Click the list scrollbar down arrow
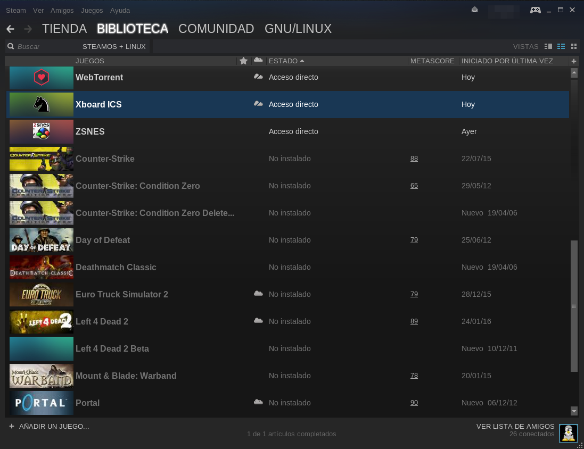The height and width of the screenshot is (449, 584). 574,411
